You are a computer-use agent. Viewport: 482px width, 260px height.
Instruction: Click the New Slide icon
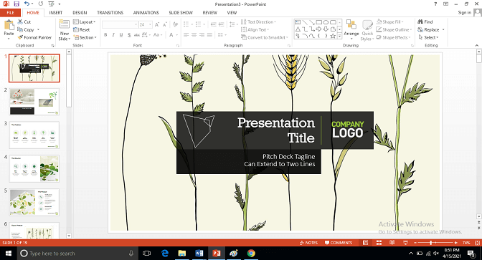[x=65, y=24]
